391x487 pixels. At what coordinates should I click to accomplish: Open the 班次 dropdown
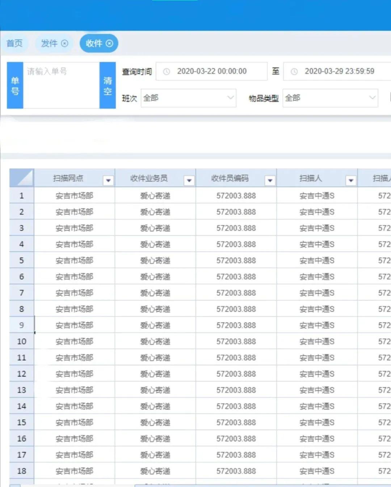pyautogui.click(x=189, y=98)
